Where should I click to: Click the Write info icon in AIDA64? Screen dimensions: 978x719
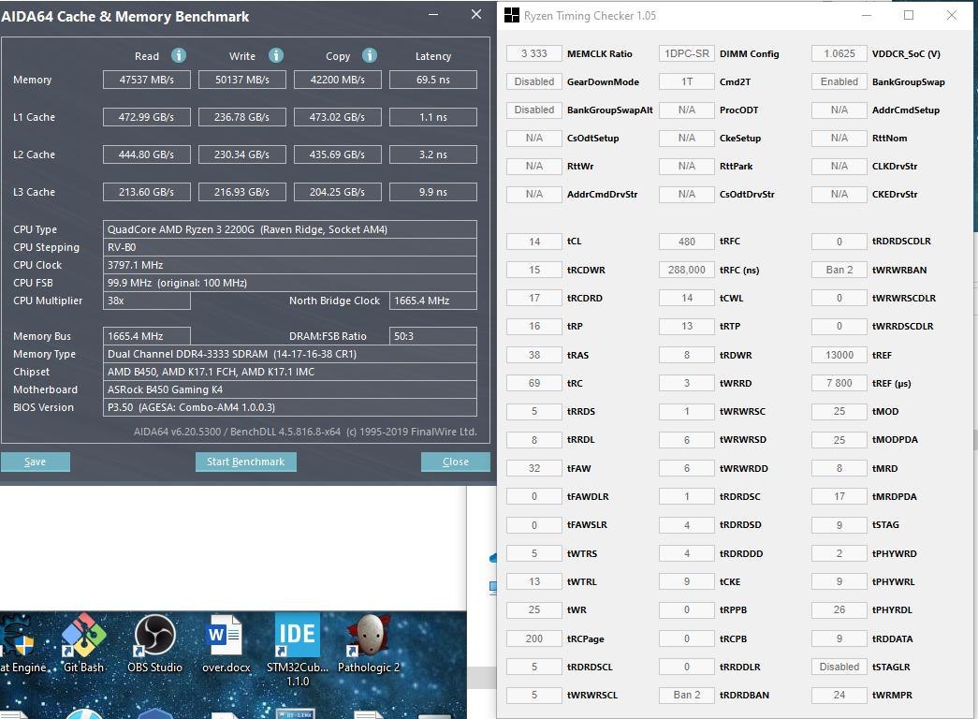pos(276,55)
